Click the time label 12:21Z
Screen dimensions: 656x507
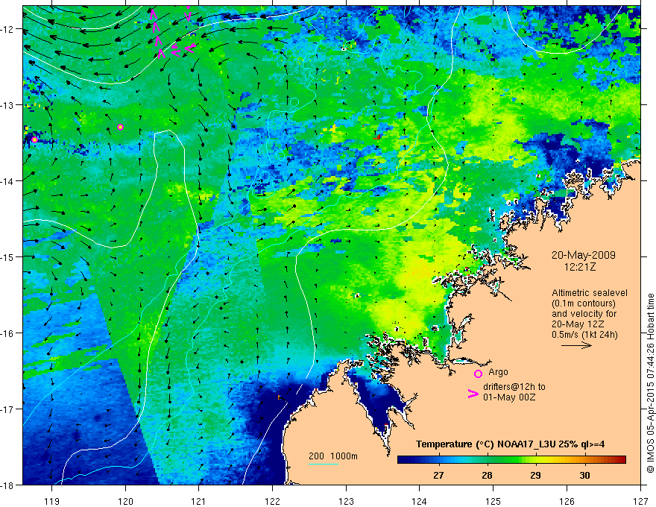tap(580, 267)
